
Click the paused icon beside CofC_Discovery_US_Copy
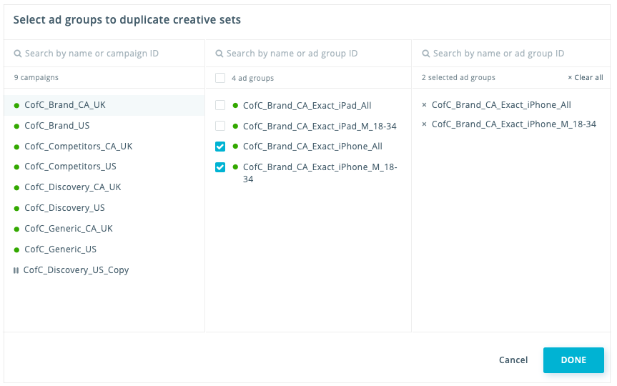point(16,270)
